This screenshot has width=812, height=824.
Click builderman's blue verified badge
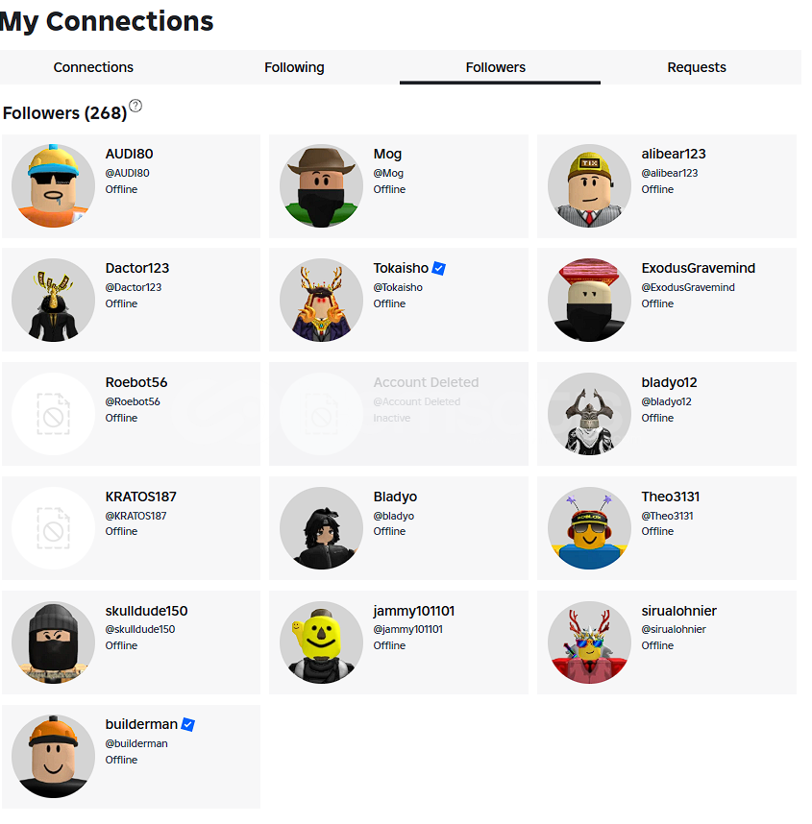(x=187, y=725)
